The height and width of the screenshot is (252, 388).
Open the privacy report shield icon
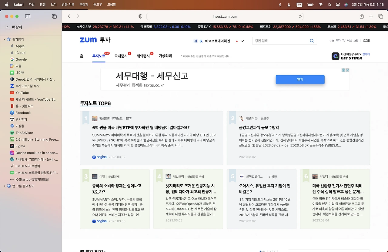[140, 16]
